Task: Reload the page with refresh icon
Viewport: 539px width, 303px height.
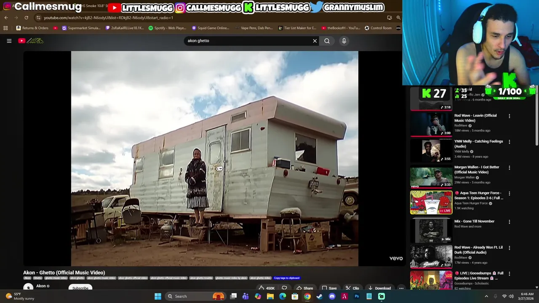Action: (x=26, y=18)
